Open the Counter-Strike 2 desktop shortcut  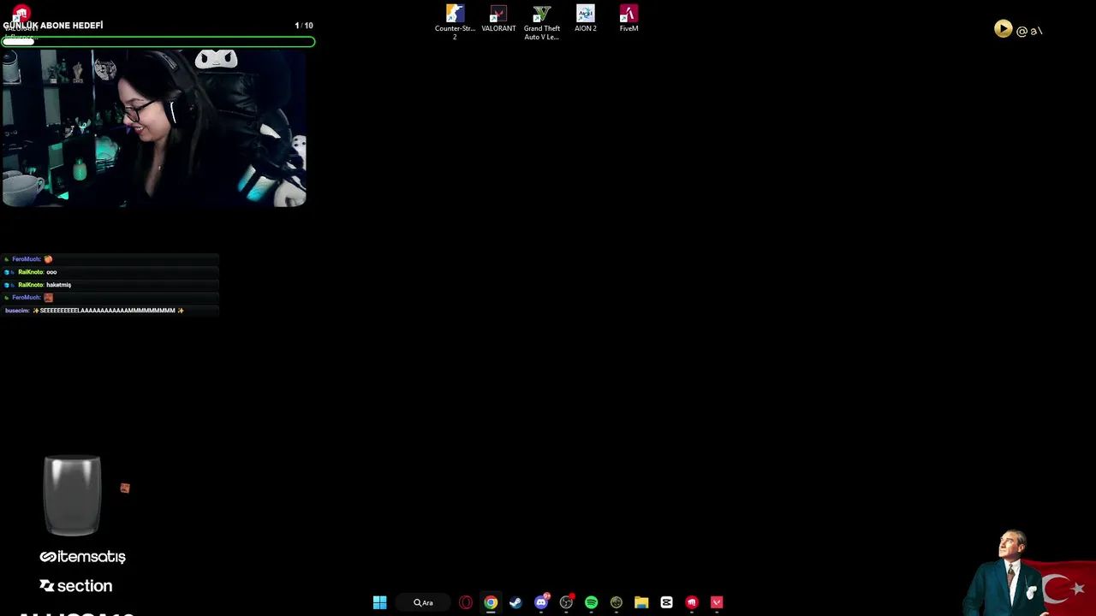(455, 22)
